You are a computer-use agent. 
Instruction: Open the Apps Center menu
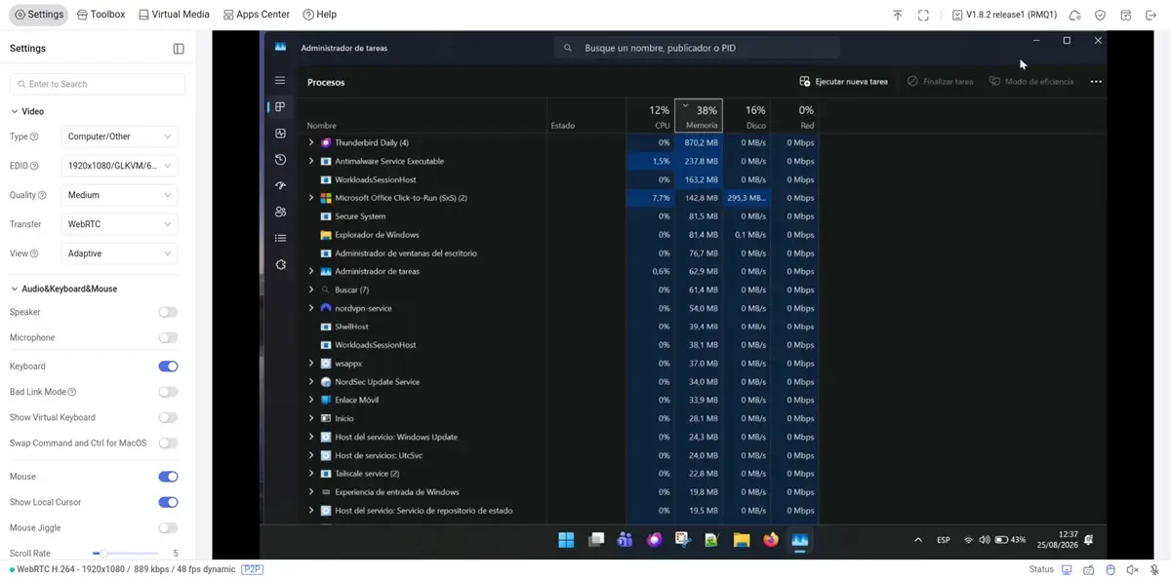pyautogui.click(x=256, y=15)
